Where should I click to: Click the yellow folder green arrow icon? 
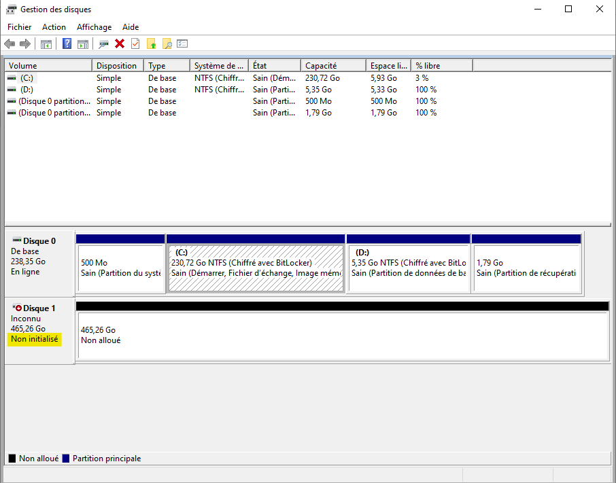[x=152, y=44]
